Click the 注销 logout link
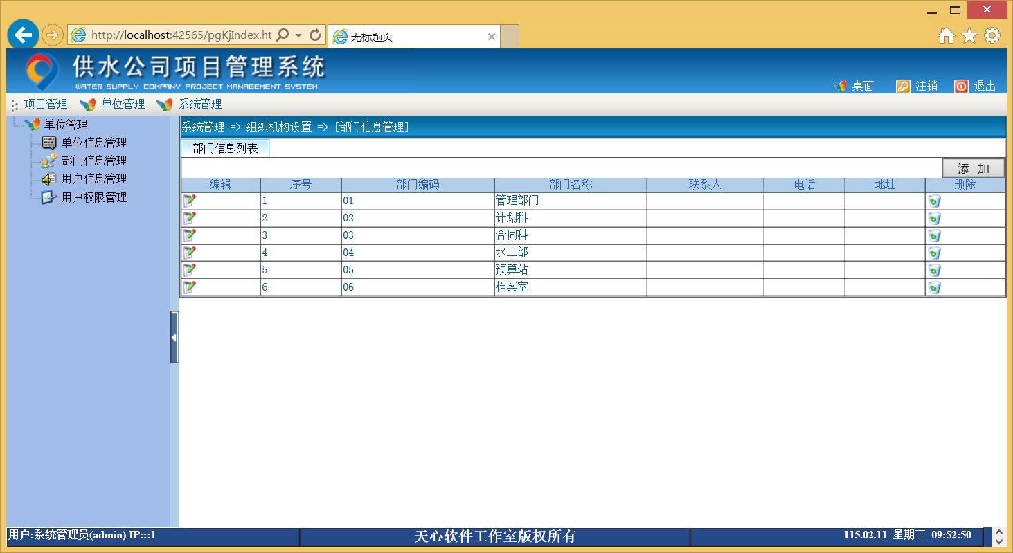 coord(917,86)
